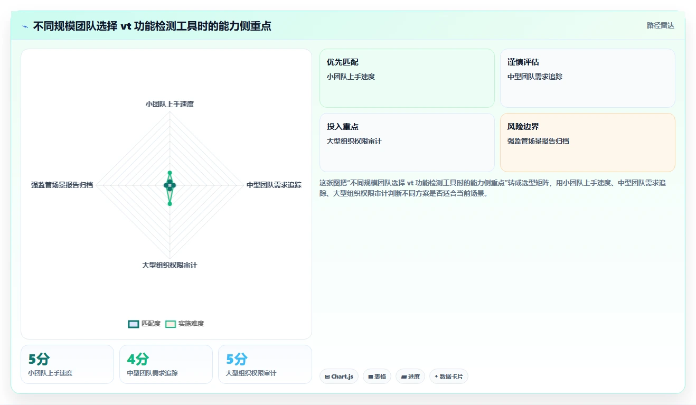Click the 4分 中型团队需求追踪 stat card
The image size is (696, 405).
[166, 364]
